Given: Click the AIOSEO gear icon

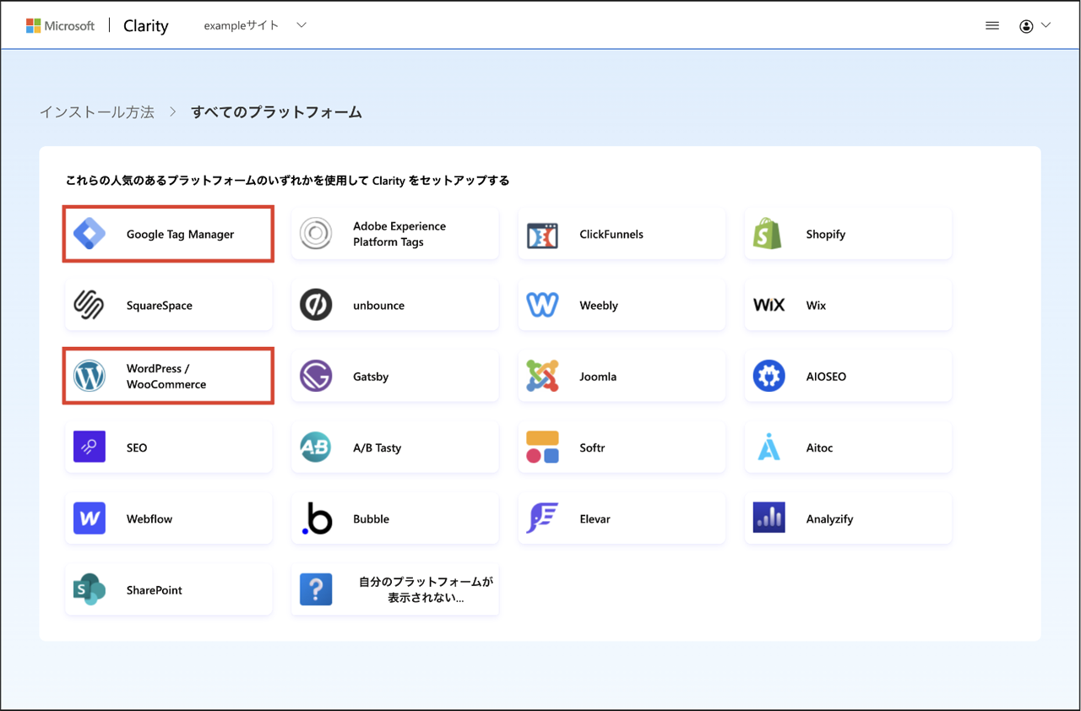Looking at the screenshot, I should click(x=769, y=376).
